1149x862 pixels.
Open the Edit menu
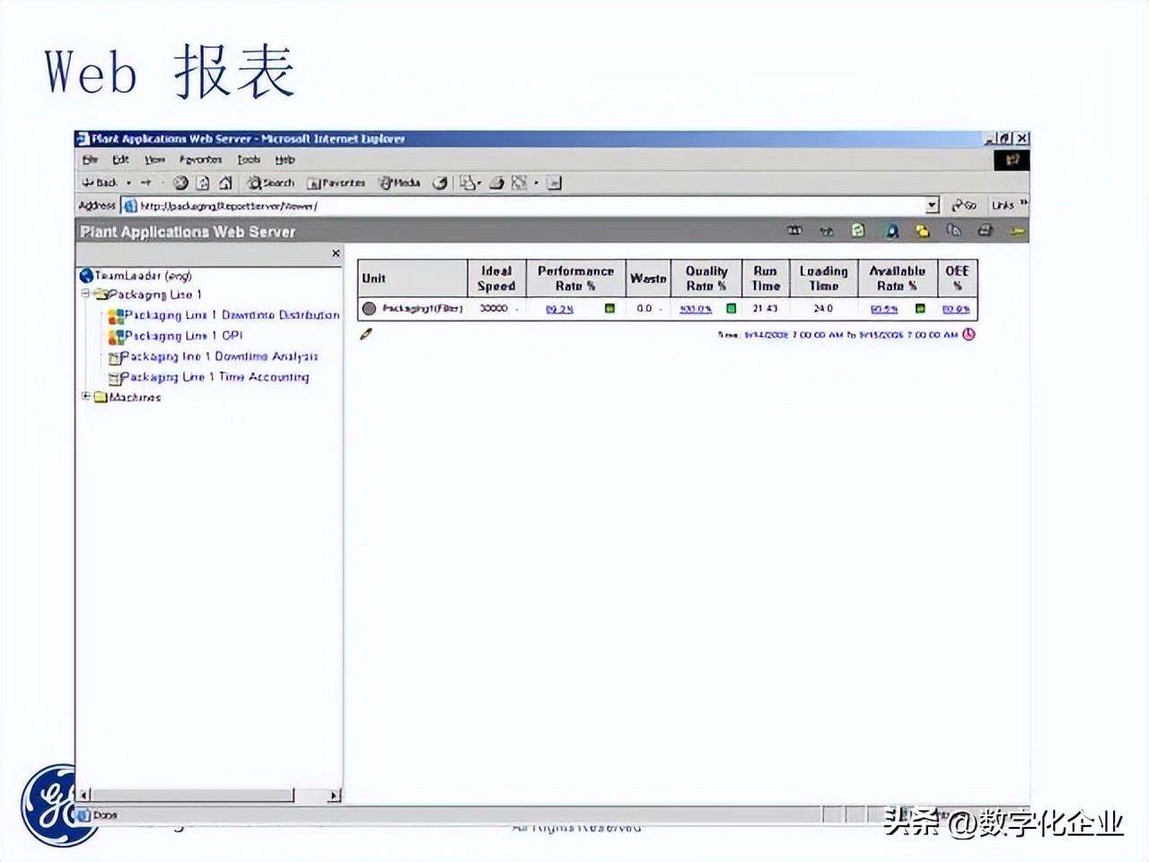[x=120, y=159]
